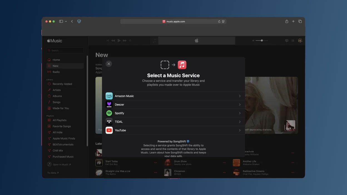Click the green Spotify logo icon

point(109,113)
